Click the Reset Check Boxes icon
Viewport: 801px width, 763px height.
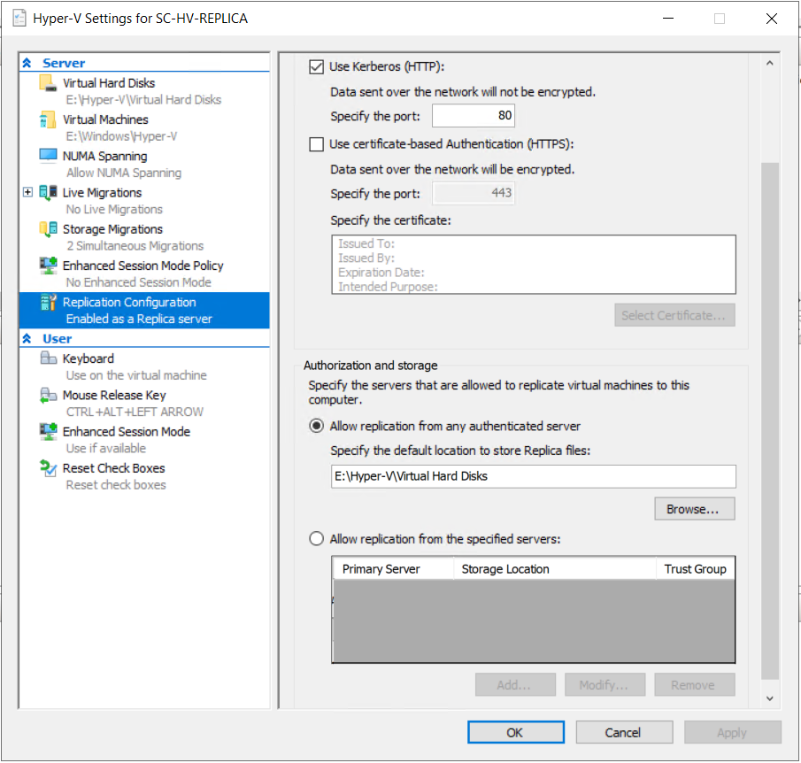pos(48,468)
